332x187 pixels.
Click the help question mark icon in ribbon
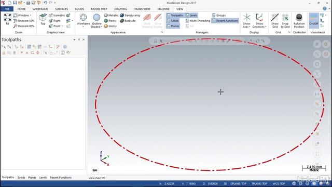pos(325,9)
